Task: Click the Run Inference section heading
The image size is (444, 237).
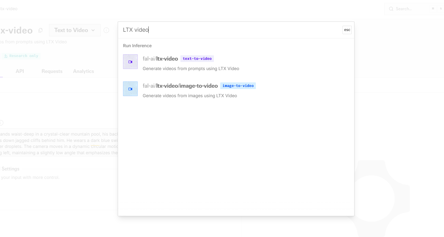Action: [137, 46]
